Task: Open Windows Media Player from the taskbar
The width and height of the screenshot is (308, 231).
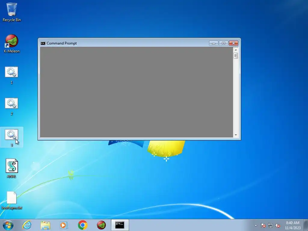Action: click(64, 225)
